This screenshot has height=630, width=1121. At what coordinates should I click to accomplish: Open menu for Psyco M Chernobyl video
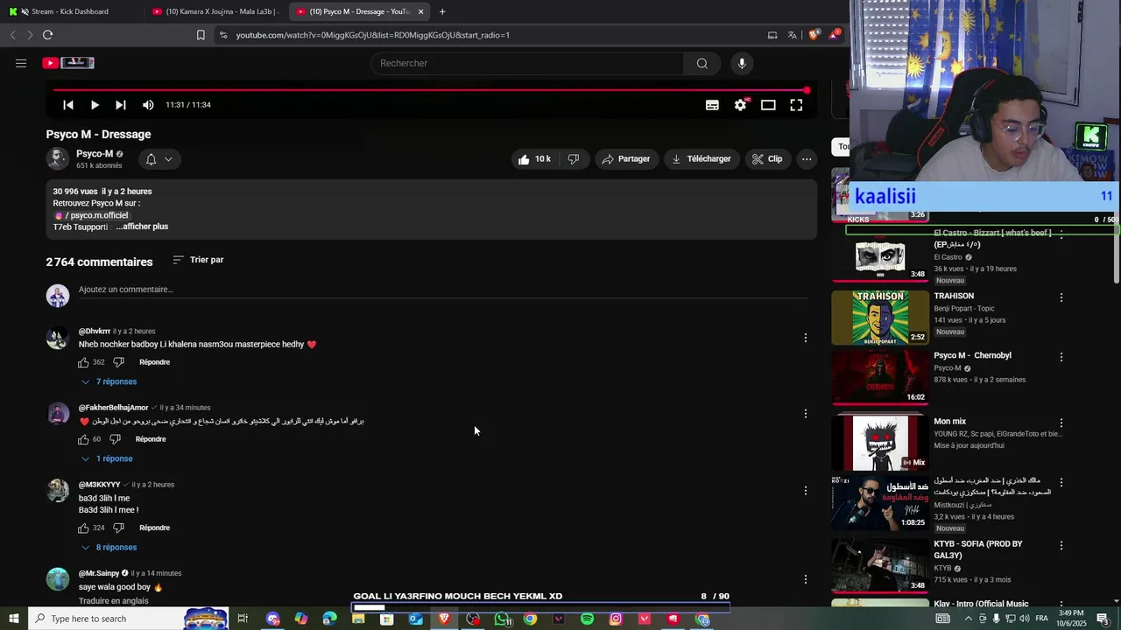tap(1061, 357)
